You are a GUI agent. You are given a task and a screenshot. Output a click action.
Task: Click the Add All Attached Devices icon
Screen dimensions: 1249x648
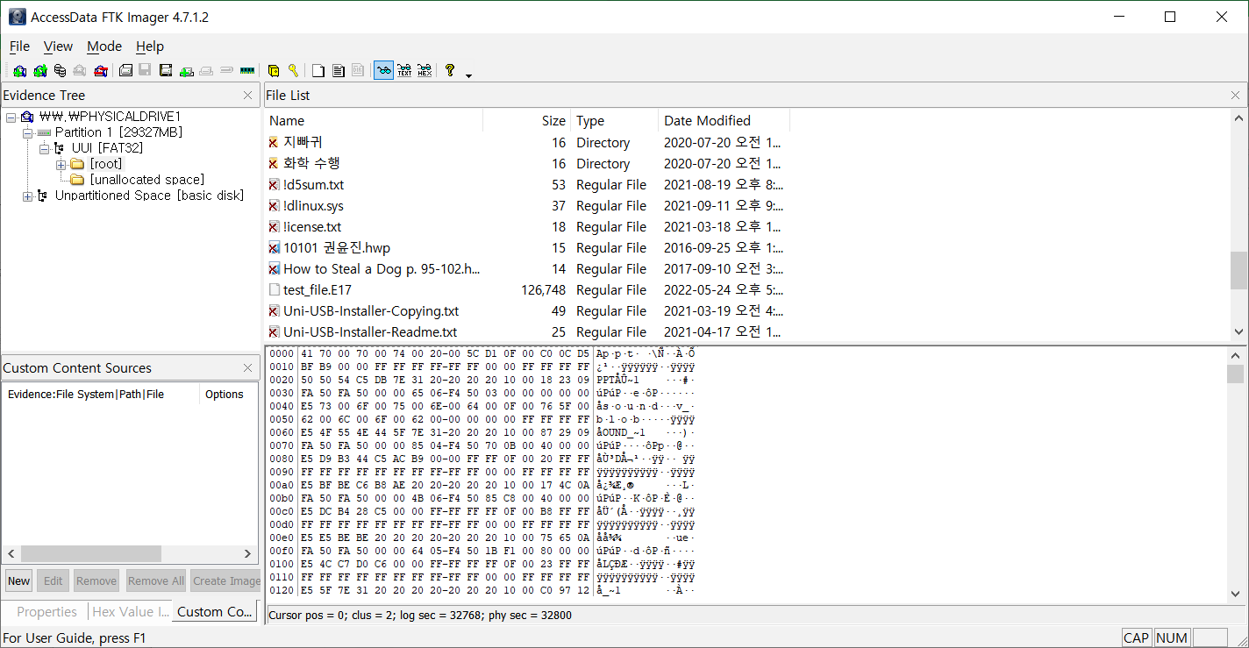click(40, 70)
